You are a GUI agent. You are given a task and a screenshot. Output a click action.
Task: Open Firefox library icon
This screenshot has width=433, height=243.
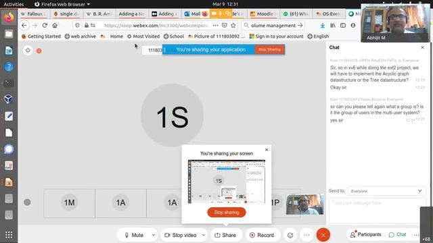click(333, 26)
